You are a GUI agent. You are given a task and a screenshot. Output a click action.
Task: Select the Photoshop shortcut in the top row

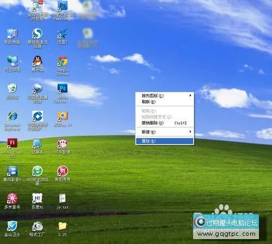pyautogui.click(x=63, y=10)
